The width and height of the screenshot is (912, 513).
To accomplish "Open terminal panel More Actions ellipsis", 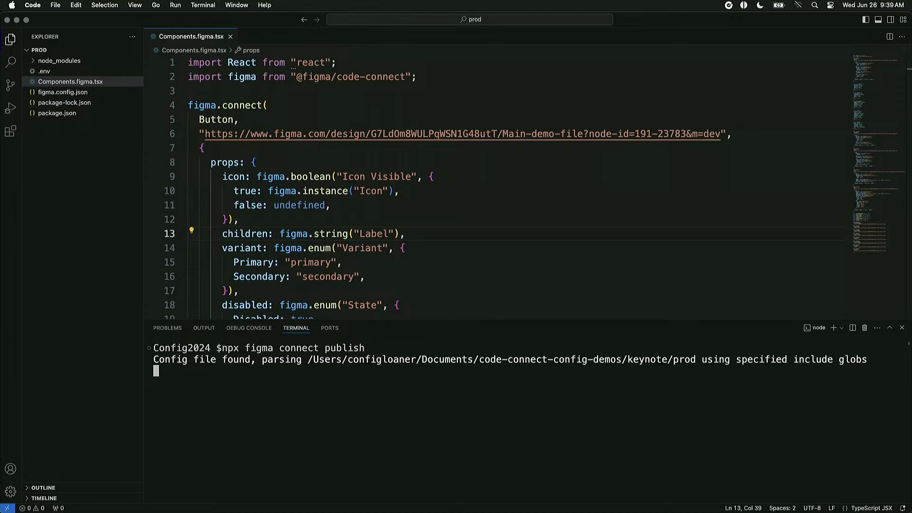I will coord(877,328).
